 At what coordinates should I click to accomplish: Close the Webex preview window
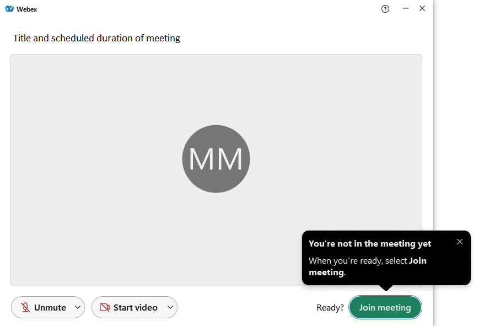[422, 8]
